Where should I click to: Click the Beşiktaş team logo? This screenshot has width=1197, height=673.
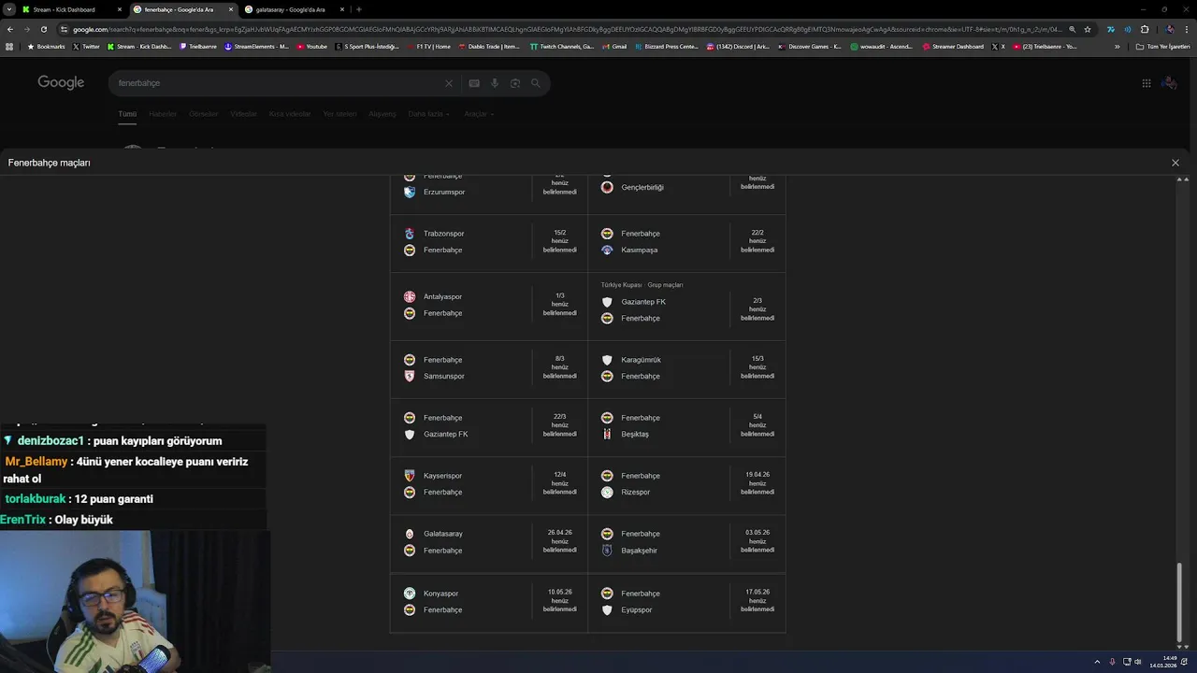click(607, 434)
